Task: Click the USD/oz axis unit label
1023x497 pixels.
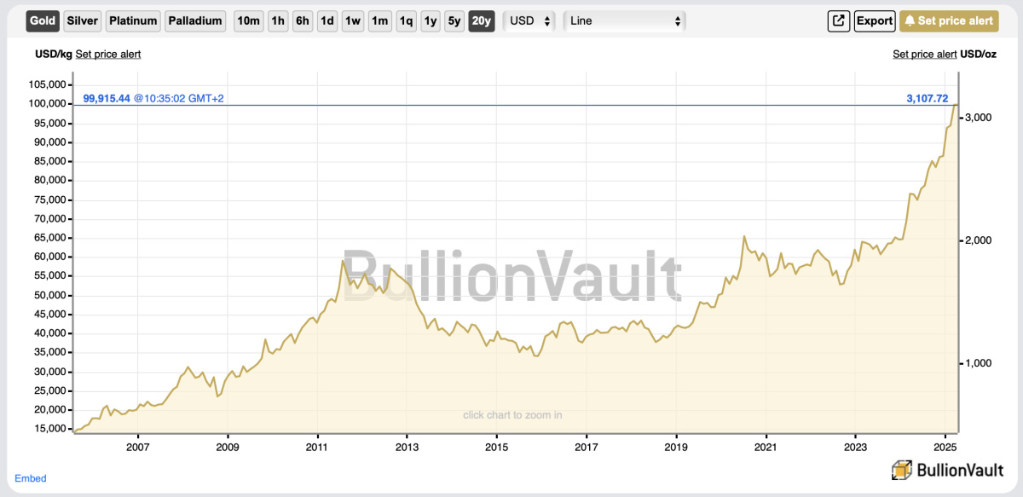Action: [978, 54]
